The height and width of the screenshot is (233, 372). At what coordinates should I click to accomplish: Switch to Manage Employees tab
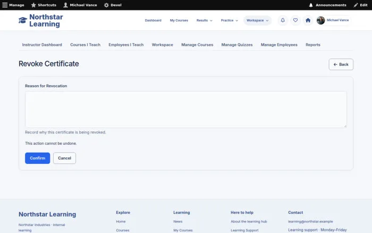(x=279, y=45)
